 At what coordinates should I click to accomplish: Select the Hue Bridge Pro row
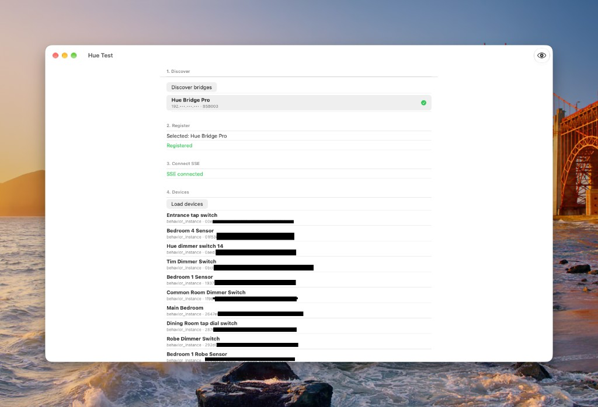[298, 103]
